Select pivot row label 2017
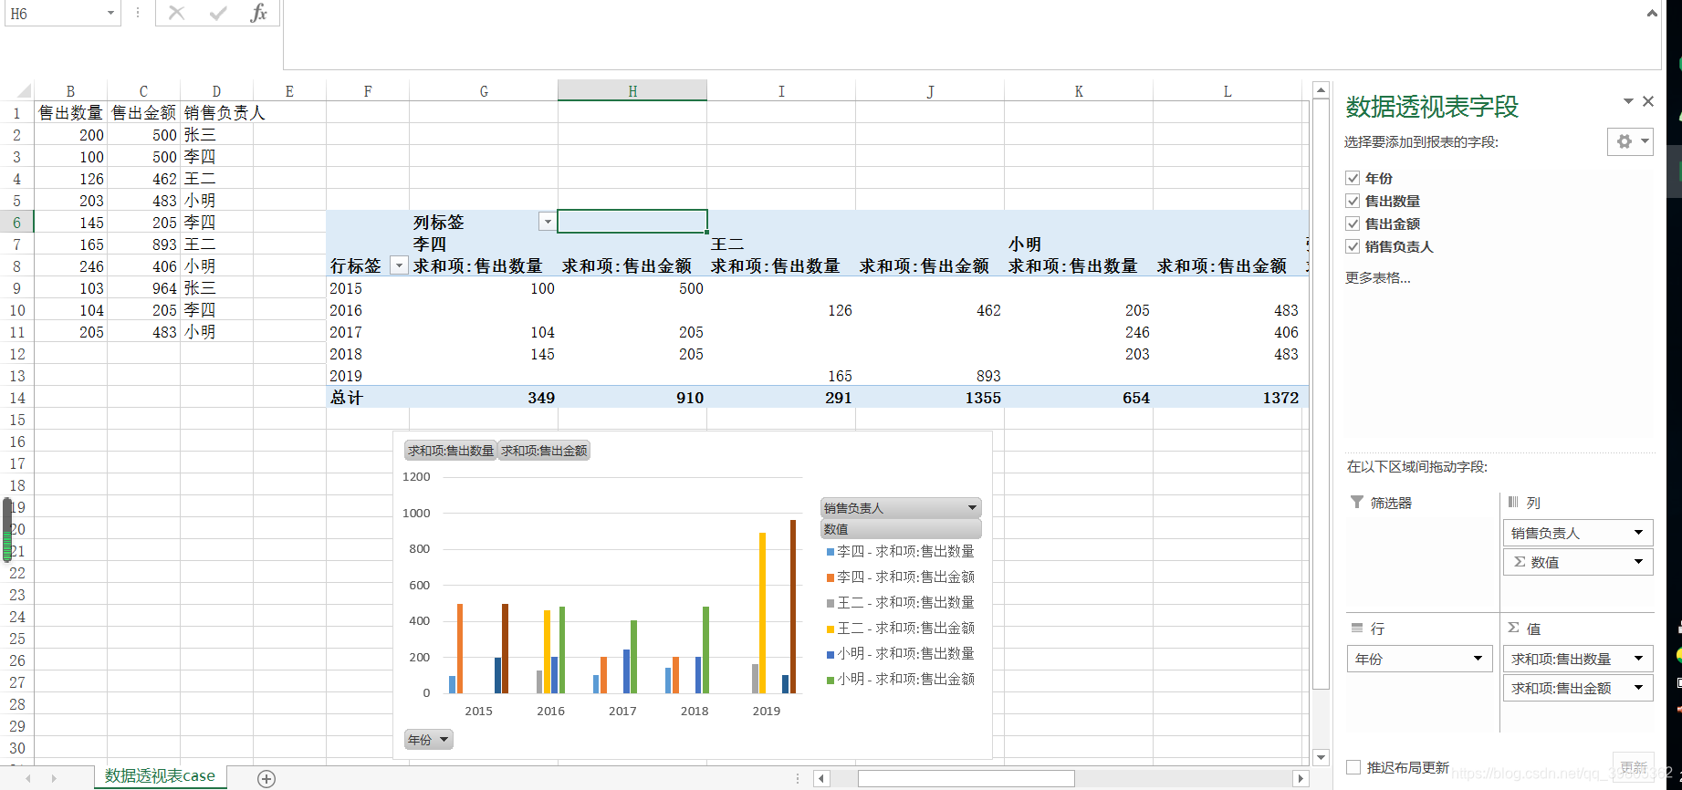 (346, 332)
